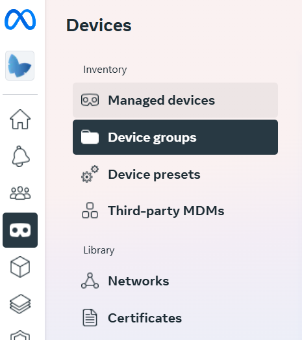Open the butterfly organization avatar
Screen dimensions: 302x340
tap(19, 66)
